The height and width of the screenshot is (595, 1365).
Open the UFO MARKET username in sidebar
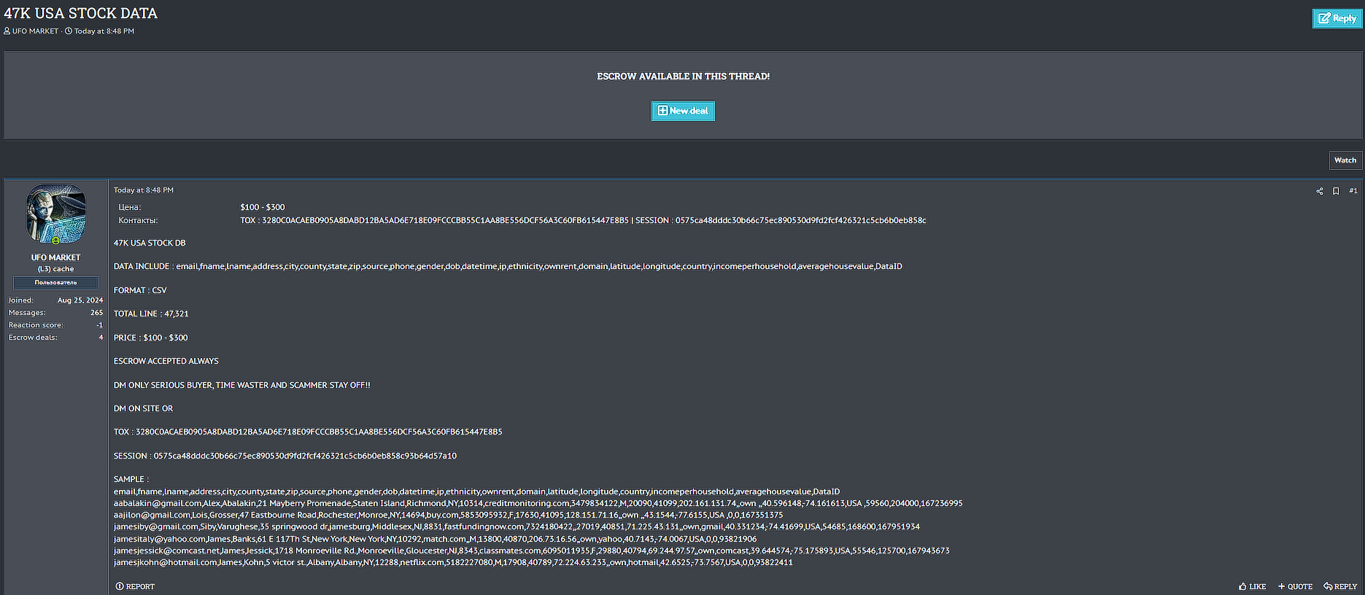[55, 257]
